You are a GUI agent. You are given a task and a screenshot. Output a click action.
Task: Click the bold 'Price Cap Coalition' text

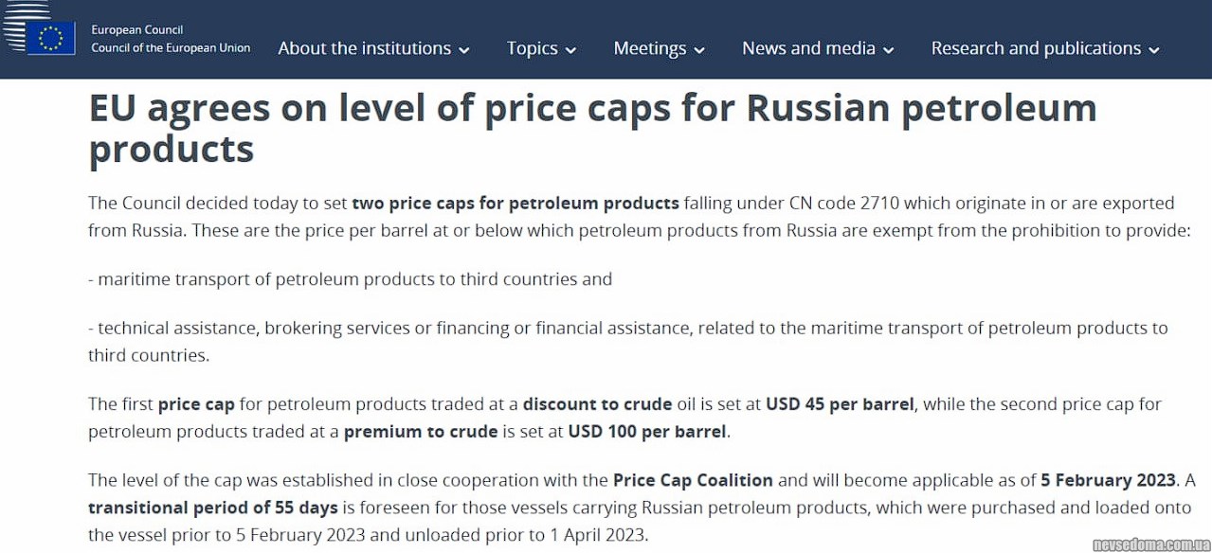693,480
